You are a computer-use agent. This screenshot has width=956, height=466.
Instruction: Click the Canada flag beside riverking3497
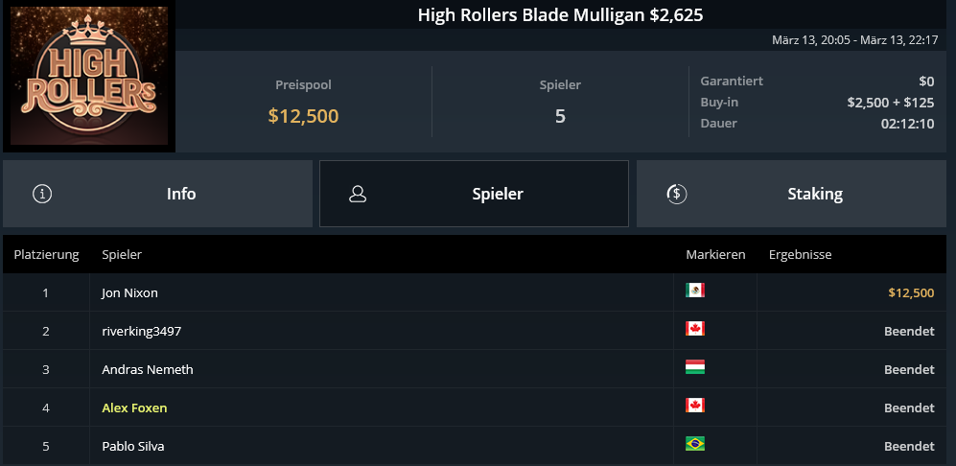click(695, 329)
